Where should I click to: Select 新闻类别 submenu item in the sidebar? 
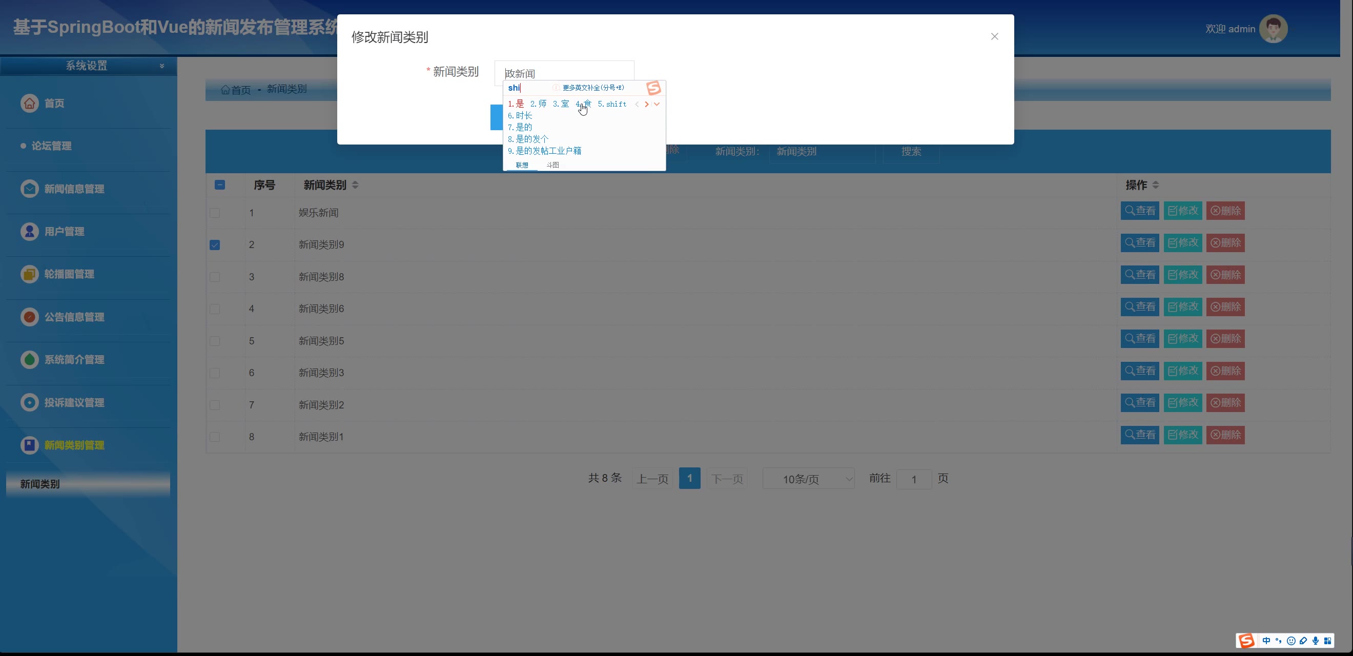(40, 484)
